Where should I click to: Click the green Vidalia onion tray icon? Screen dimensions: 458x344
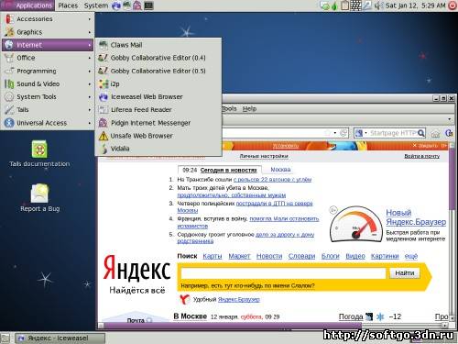click(x=334, y=6)
